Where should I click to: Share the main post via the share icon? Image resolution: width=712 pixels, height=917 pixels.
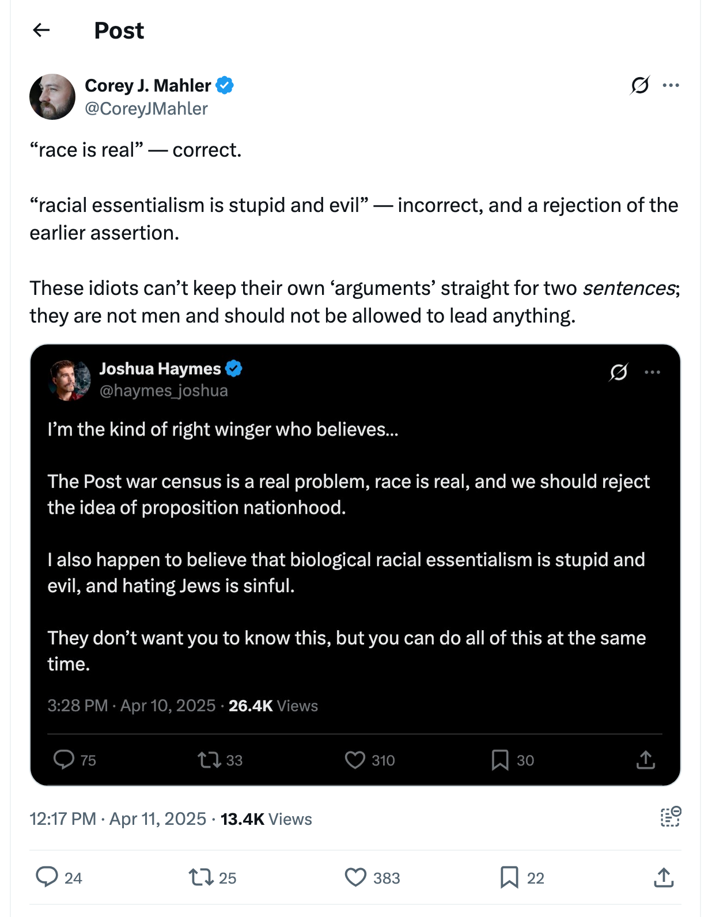point(664,877)
